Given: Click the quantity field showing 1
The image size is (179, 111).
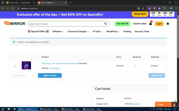Looking at the screenshot, I should tap(136, 66).
